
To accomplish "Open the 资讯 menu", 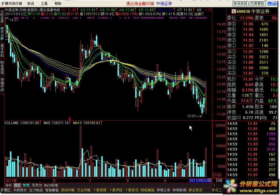I will click(30, 4).
